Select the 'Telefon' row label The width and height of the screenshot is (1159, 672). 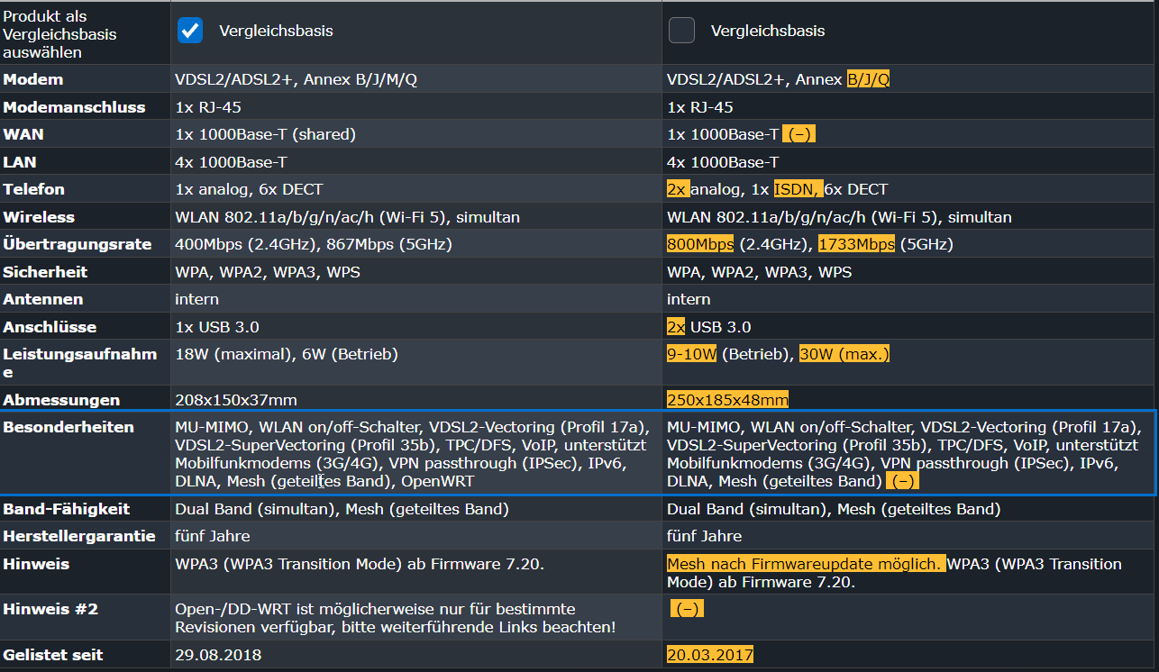[34, 189]
